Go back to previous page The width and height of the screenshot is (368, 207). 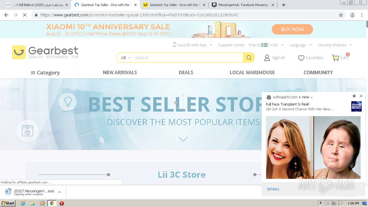click(x=6, y=15)
